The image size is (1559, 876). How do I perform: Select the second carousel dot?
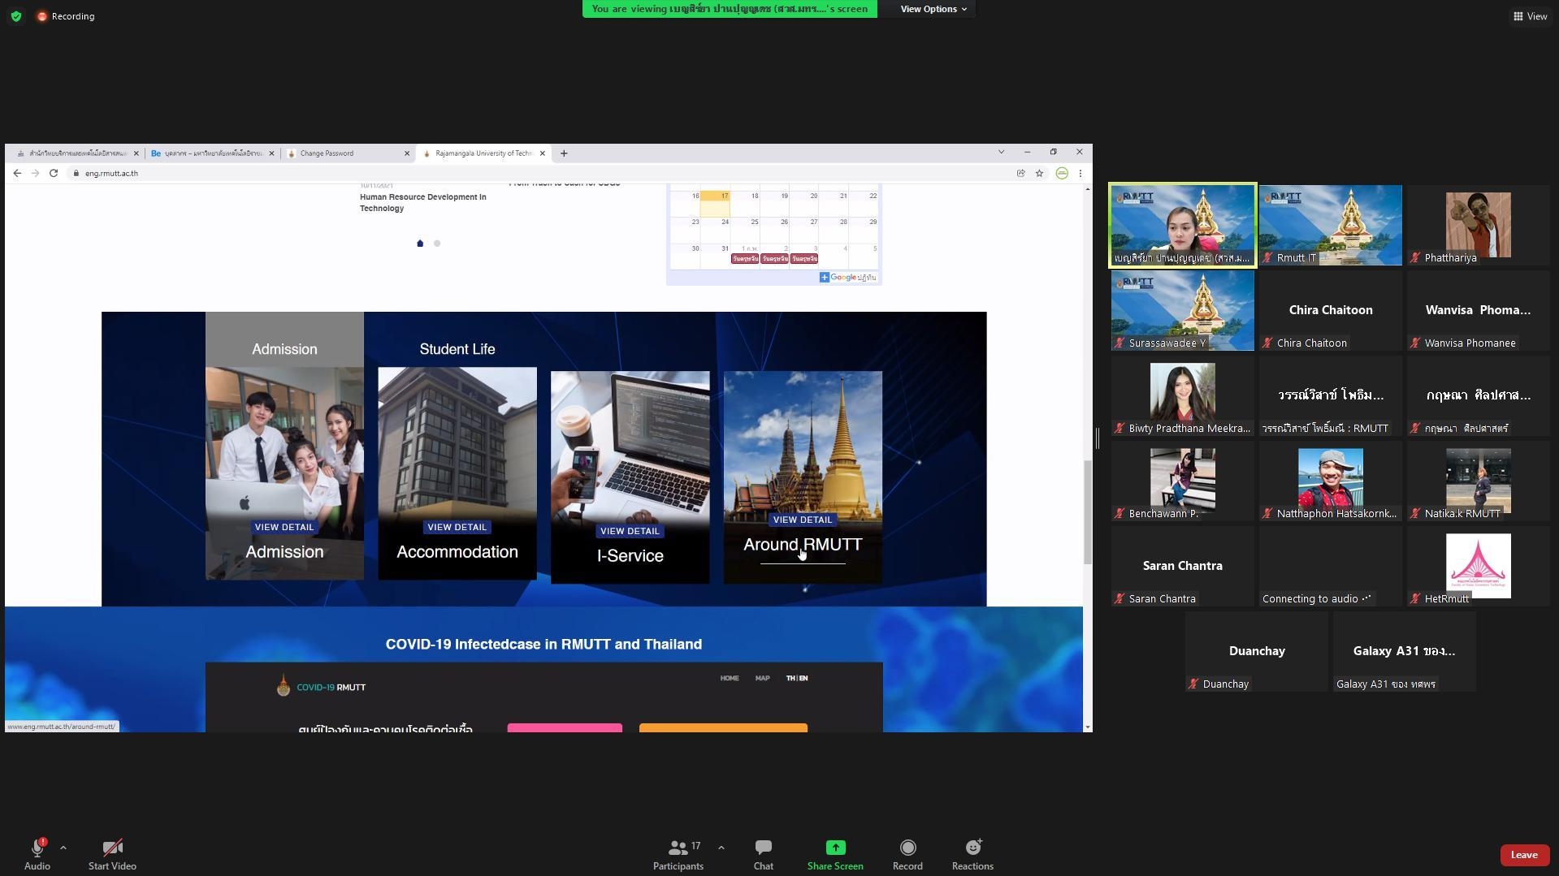(437, 244)
